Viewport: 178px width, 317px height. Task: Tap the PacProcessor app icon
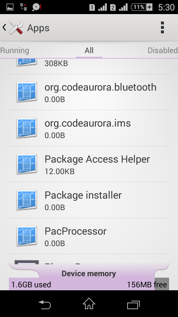pos(26,236)
